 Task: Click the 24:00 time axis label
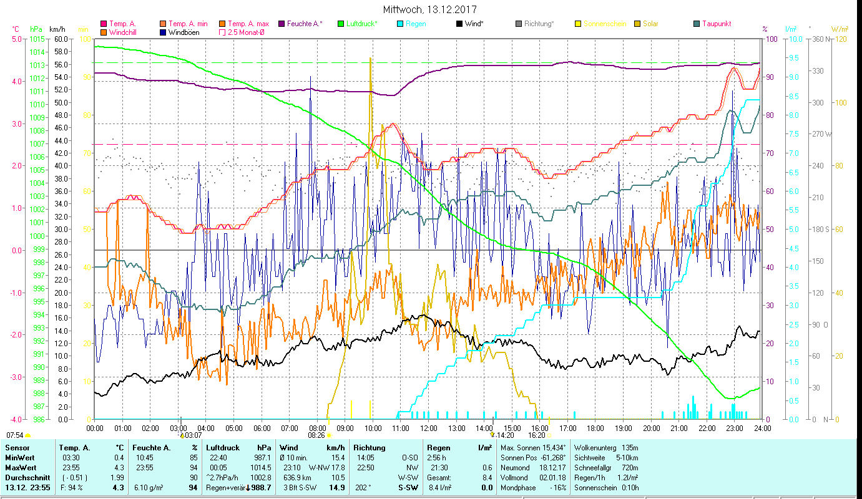click(762, 429)
